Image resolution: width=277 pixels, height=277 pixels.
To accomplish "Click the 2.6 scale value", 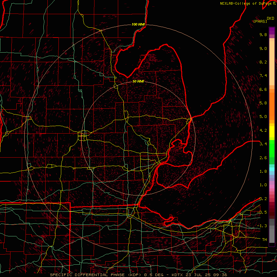I will 263,158.
